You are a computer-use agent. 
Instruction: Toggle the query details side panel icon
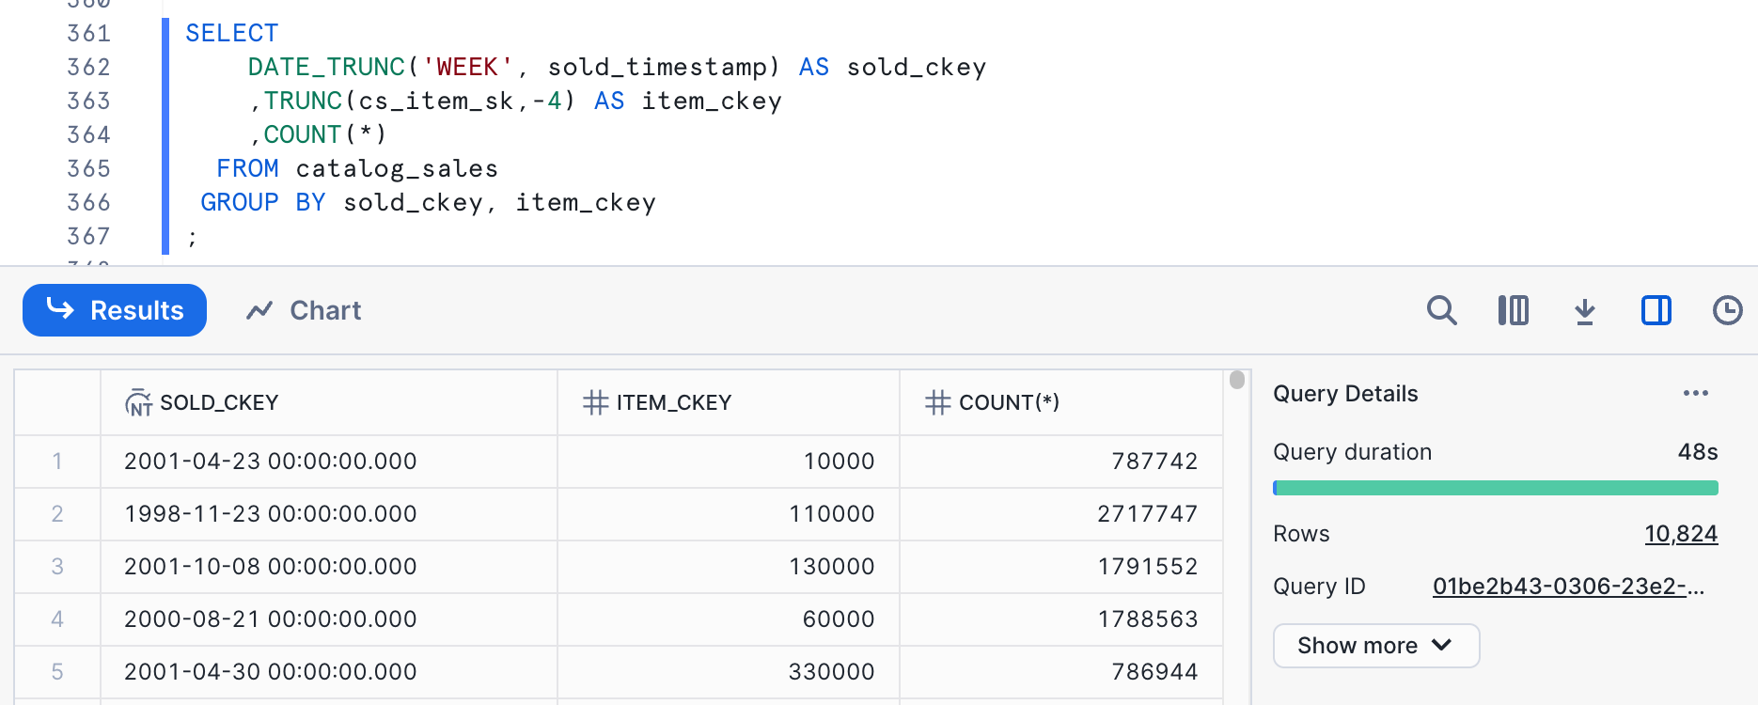point(1656,310)
